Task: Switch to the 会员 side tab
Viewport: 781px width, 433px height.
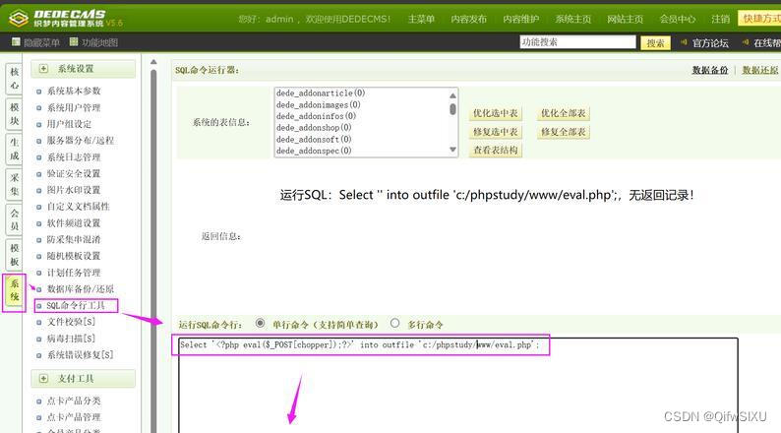Action: pyautogui.click(x=14, y=219)
